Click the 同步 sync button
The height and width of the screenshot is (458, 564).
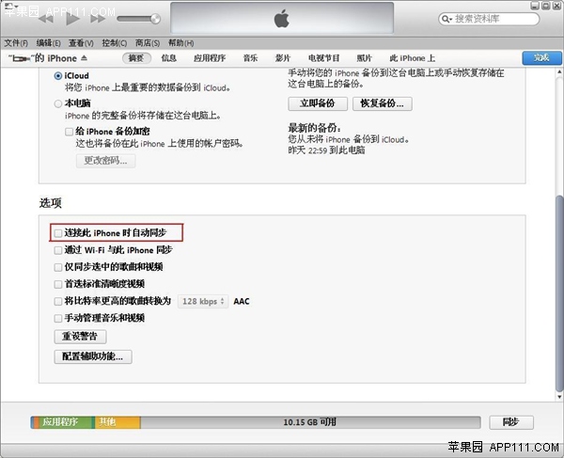[x=511, y=422]
